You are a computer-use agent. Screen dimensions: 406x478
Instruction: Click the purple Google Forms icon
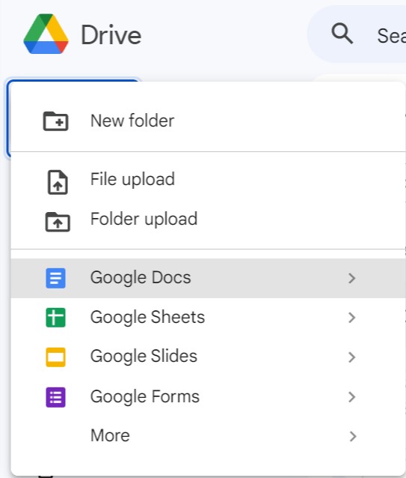(x=55, y=397)
